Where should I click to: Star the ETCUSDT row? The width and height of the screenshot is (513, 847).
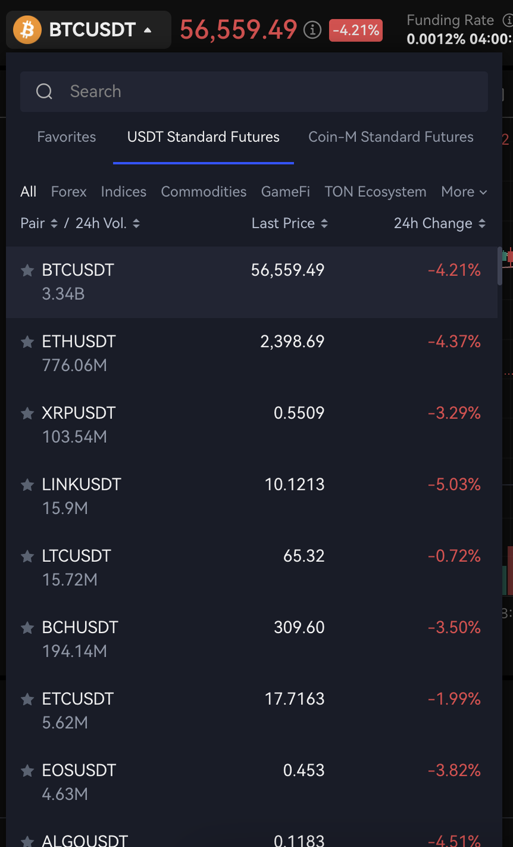coord(27,700)
